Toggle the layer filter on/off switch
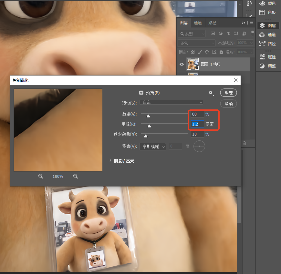281x274 pixels. [x=252, y=33]
